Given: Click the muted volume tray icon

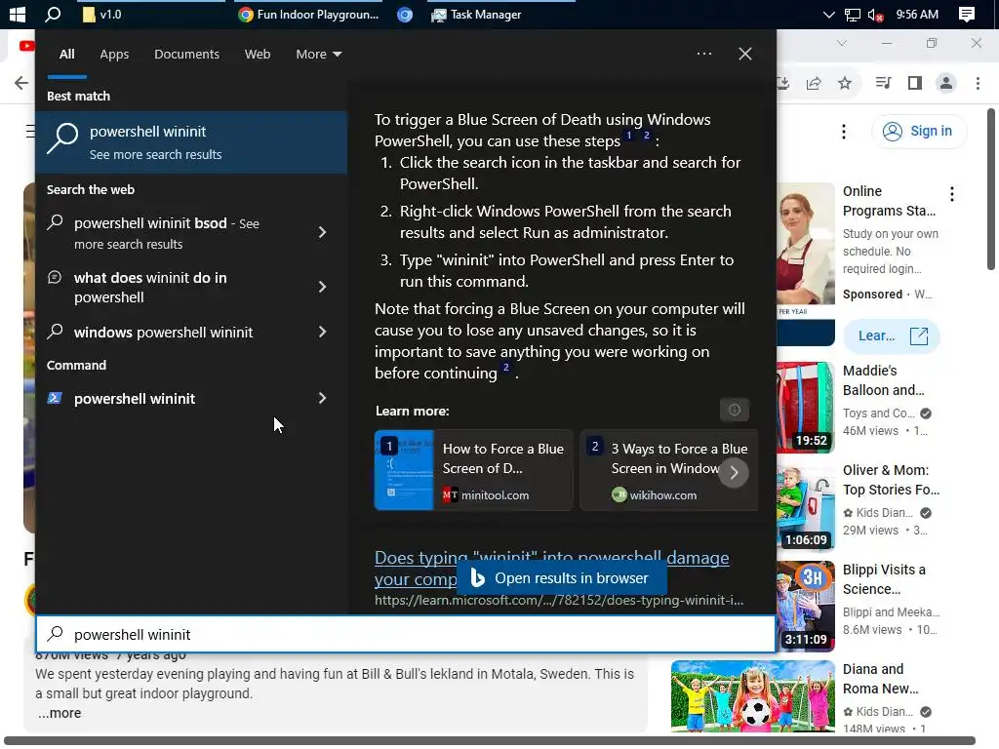Looking at the screenshot, I should point(875,15).
